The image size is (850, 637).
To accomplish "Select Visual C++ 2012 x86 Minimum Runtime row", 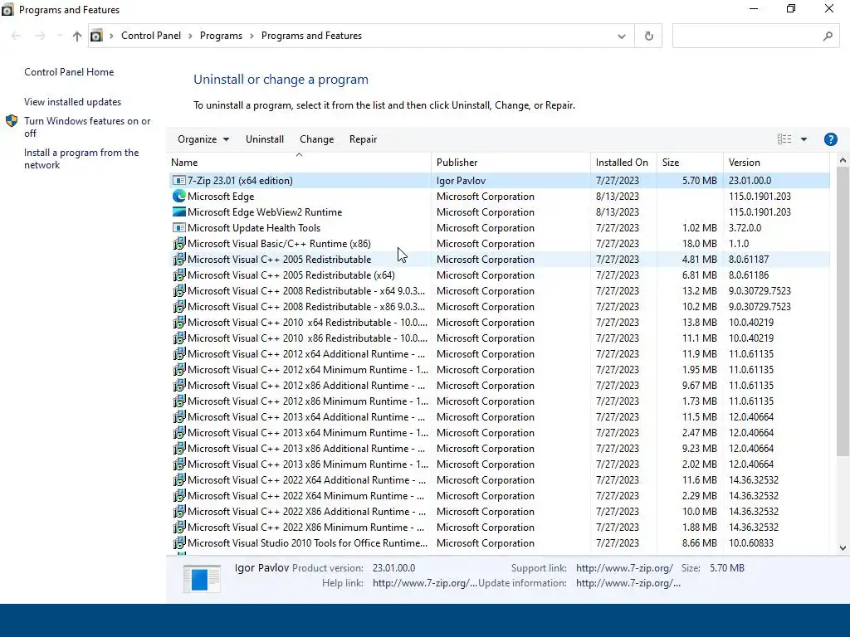I will click(x=499, y=401).
